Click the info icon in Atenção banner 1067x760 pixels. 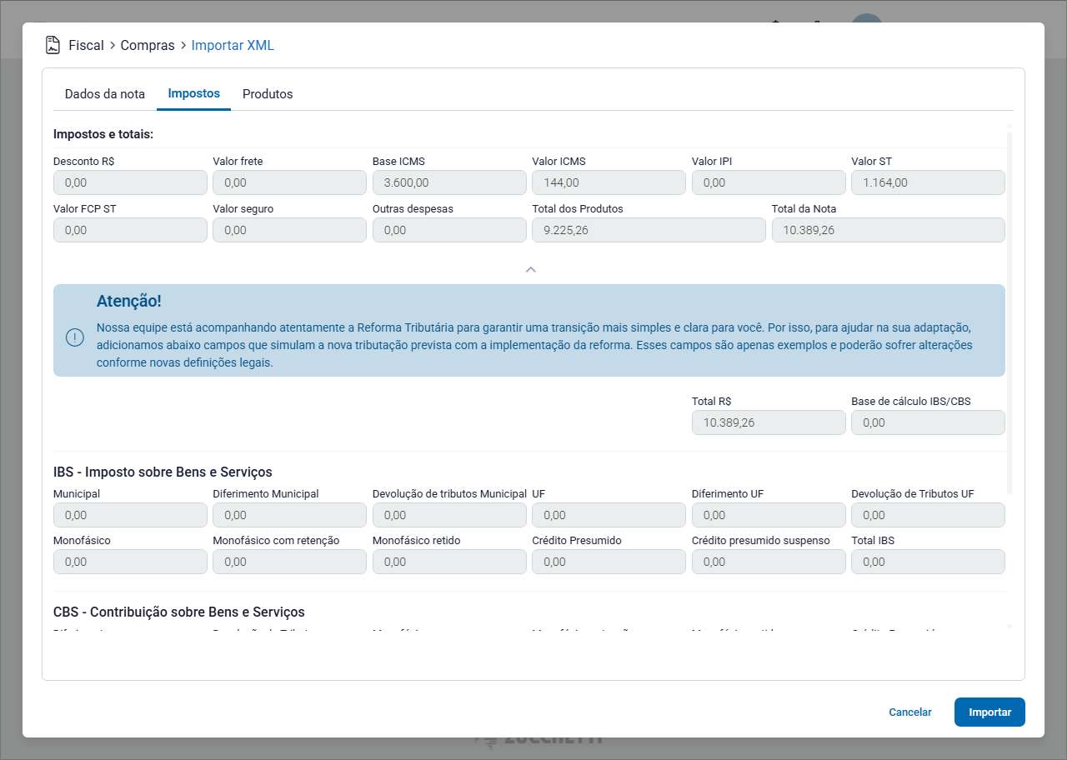click(x=75, y=337)
